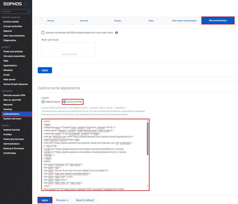Click the Preview >> button
238x204 pixels.
[62, 200]
